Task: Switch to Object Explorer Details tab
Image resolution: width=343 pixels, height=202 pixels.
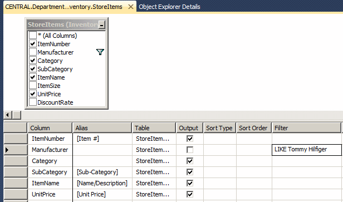Action: [169, 7]
